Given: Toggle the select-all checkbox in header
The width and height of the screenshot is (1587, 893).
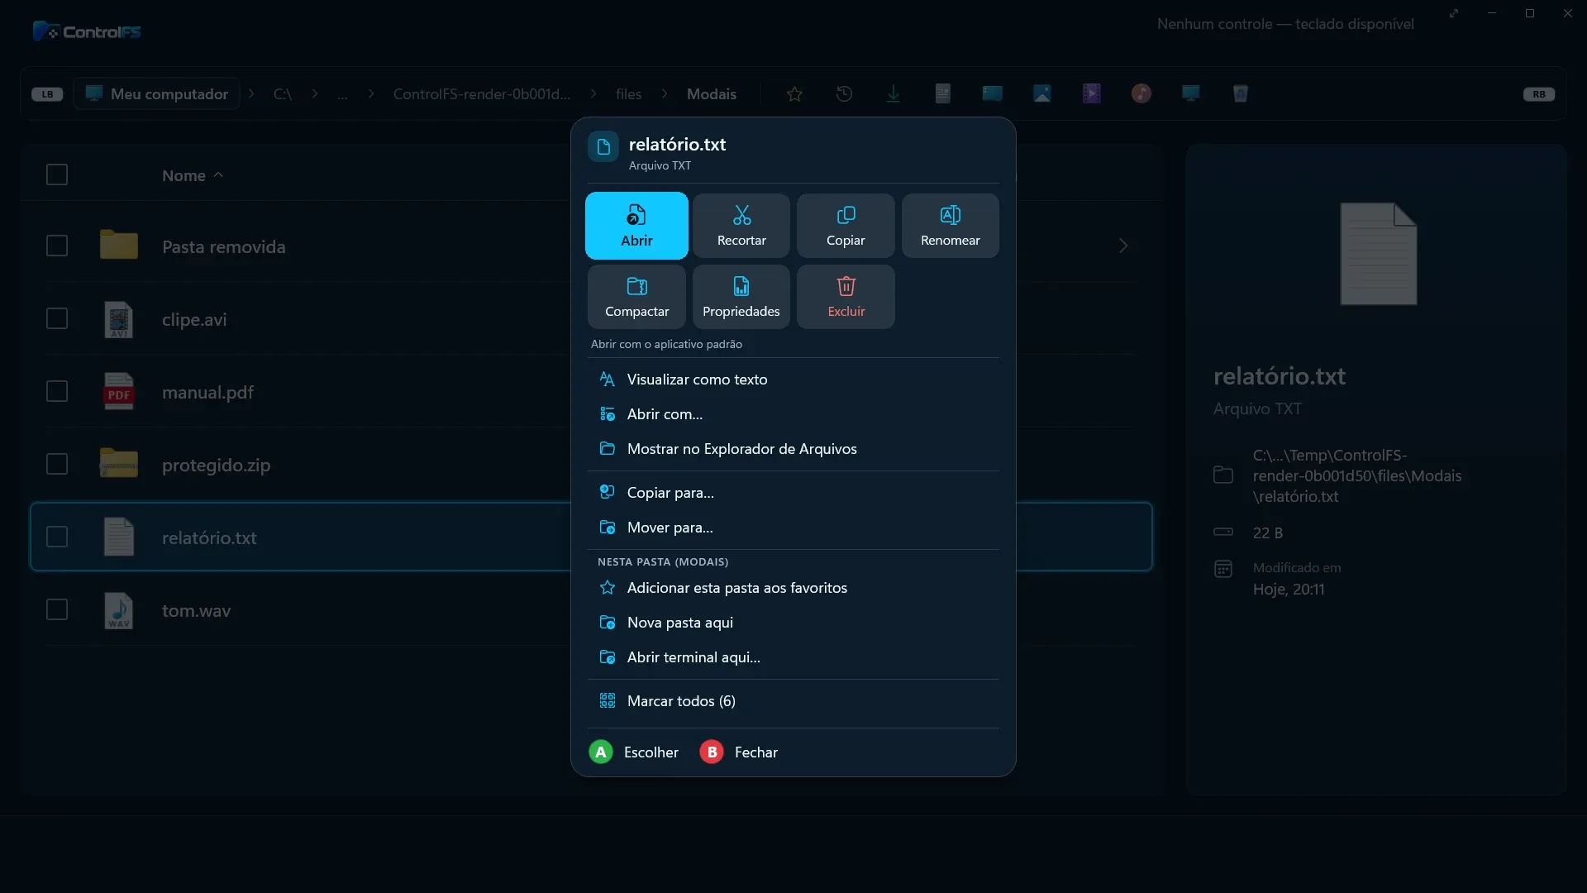Looking at the screenshot, I should (57, 175).
